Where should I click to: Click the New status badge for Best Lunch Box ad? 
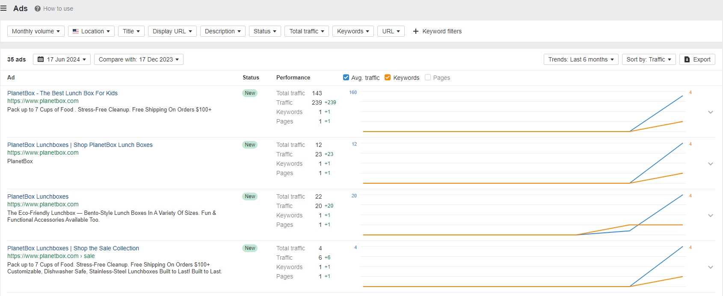tap(250, 93)
